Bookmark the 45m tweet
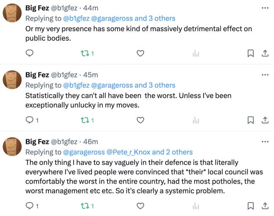This screenshot has width=274, height=216. tap(250, 120)
